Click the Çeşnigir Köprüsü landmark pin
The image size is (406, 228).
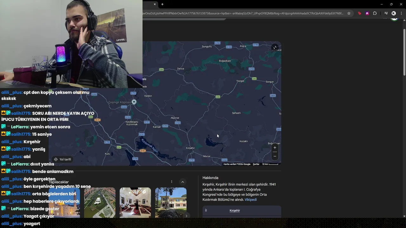pyautogui.click(x=134, y=102)
